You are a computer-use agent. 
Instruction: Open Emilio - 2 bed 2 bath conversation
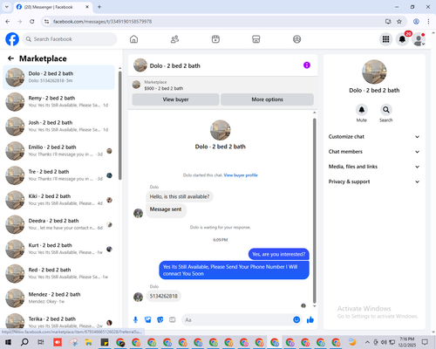tap(58, 151)
